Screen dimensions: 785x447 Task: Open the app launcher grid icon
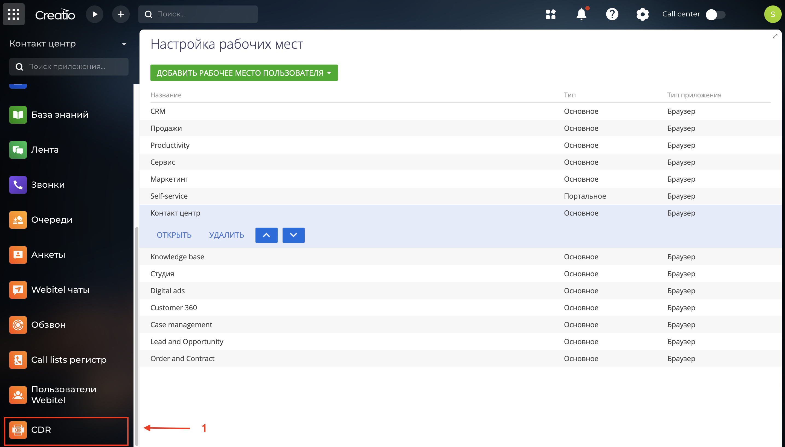(13, 14)
